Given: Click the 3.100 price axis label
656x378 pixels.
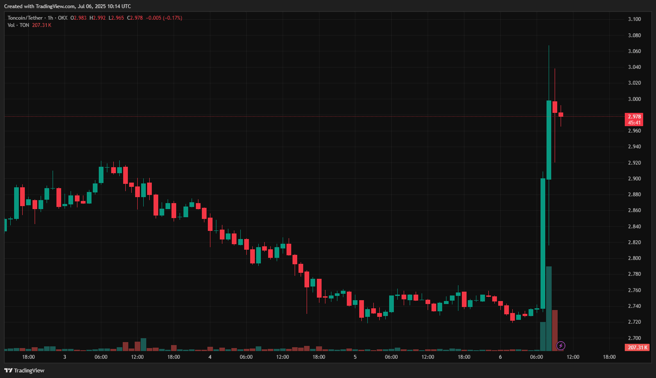Looking at the screenshot, I should (634, 19).
